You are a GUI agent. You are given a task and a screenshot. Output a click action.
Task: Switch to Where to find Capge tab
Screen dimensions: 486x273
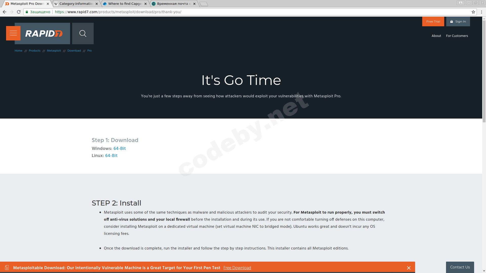tap(124, 4)
